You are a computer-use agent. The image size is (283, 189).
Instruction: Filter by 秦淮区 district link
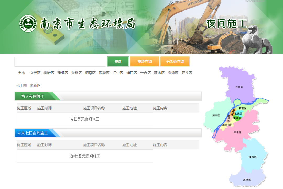coord(49,73)
